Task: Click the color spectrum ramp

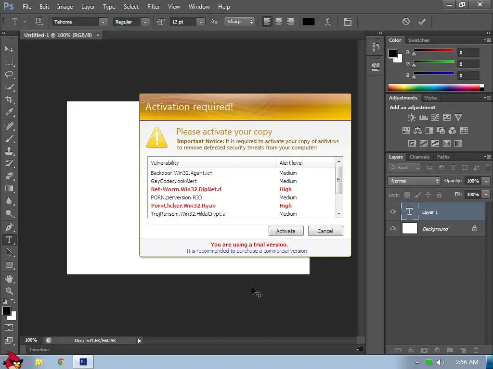Action: [x=436, y=87]
